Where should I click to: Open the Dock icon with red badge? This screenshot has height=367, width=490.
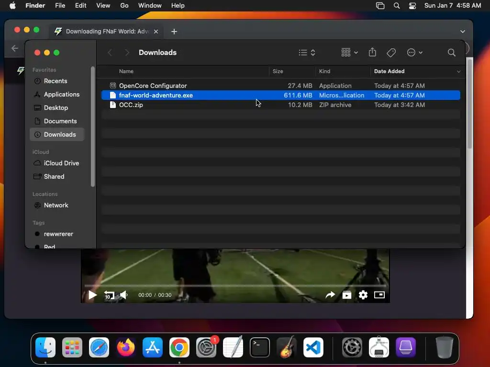(x=206, y=347)
